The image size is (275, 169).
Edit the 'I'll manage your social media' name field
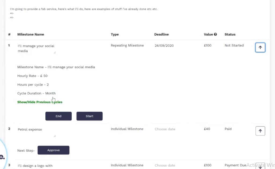pos(36,48)
